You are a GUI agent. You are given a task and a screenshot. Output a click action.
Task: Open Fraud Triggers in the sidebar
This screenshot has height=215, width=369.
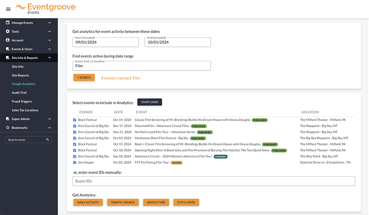22,102
